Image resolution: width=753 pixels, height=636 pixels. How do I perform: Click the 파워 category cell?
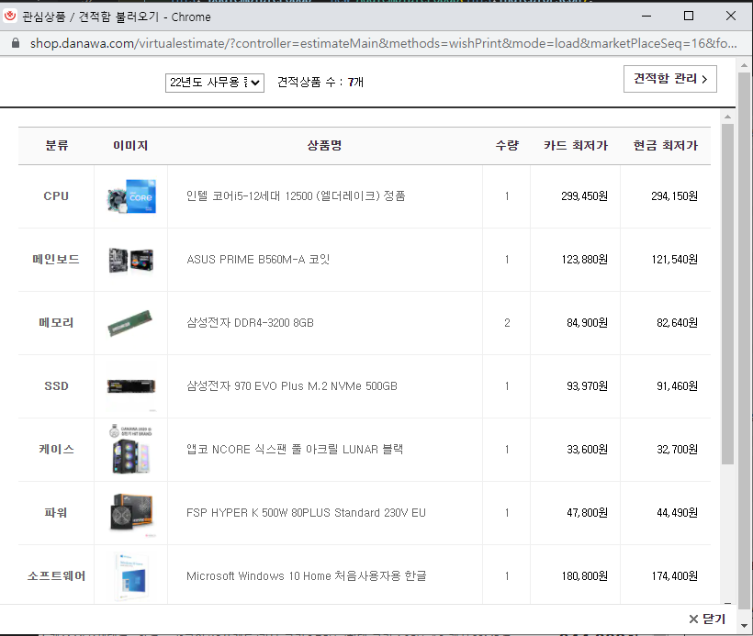coord(56,513)
